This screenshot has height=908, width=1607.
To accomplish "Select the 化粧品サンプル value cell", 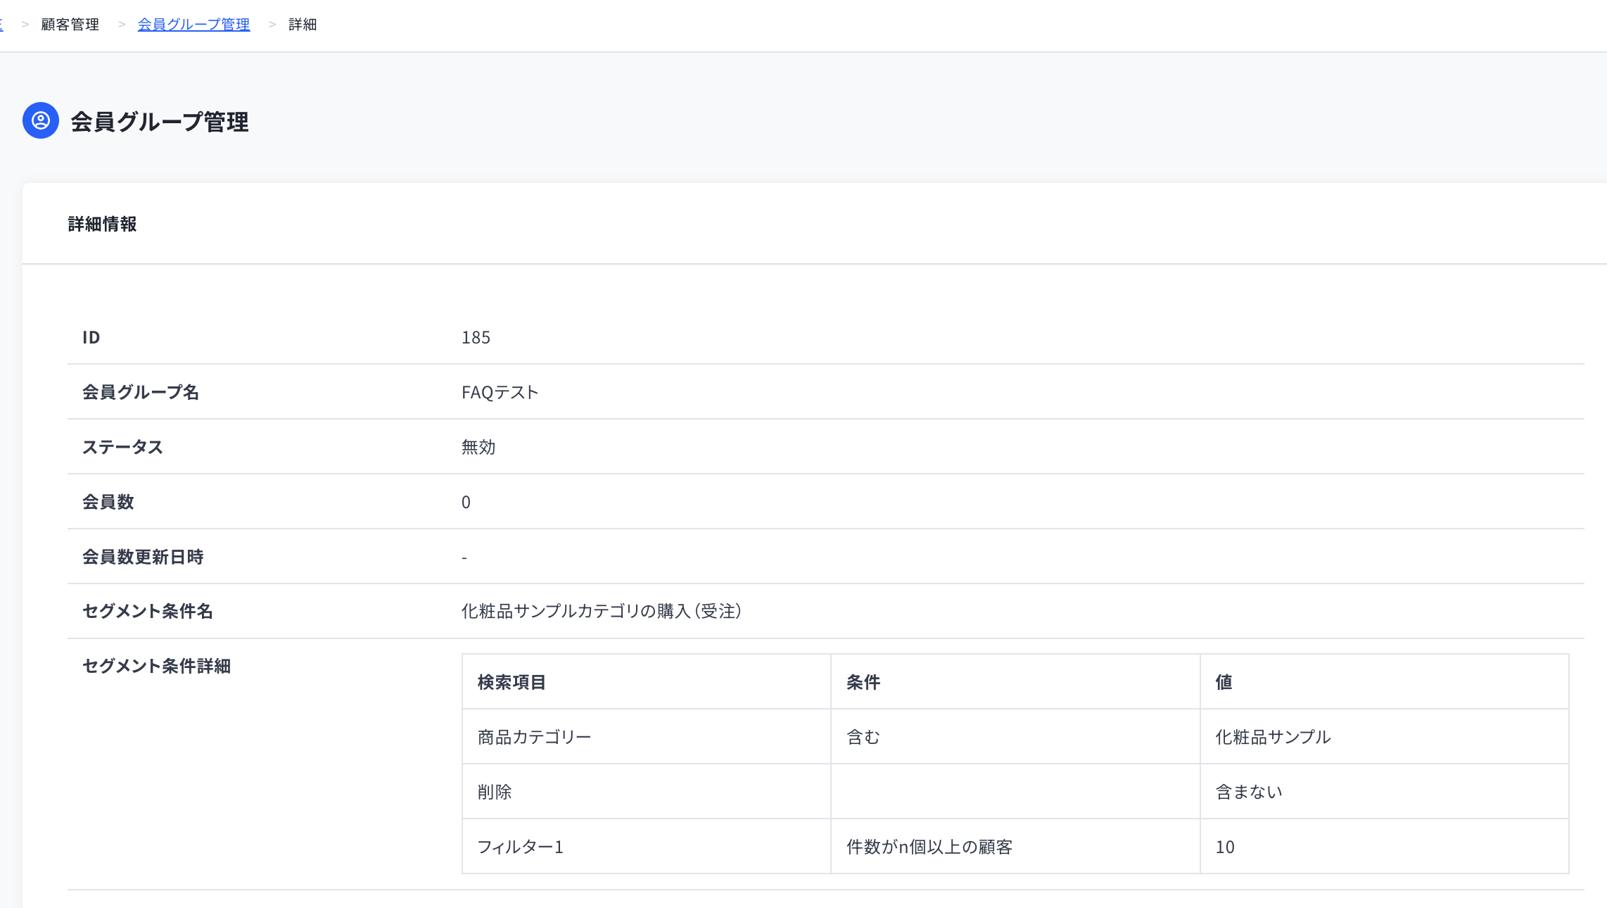I will pyautogui.click(x=1385, y=736).
